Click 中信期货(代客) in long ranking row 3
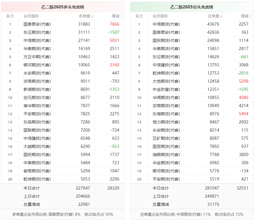 click(x=37, y=40)
